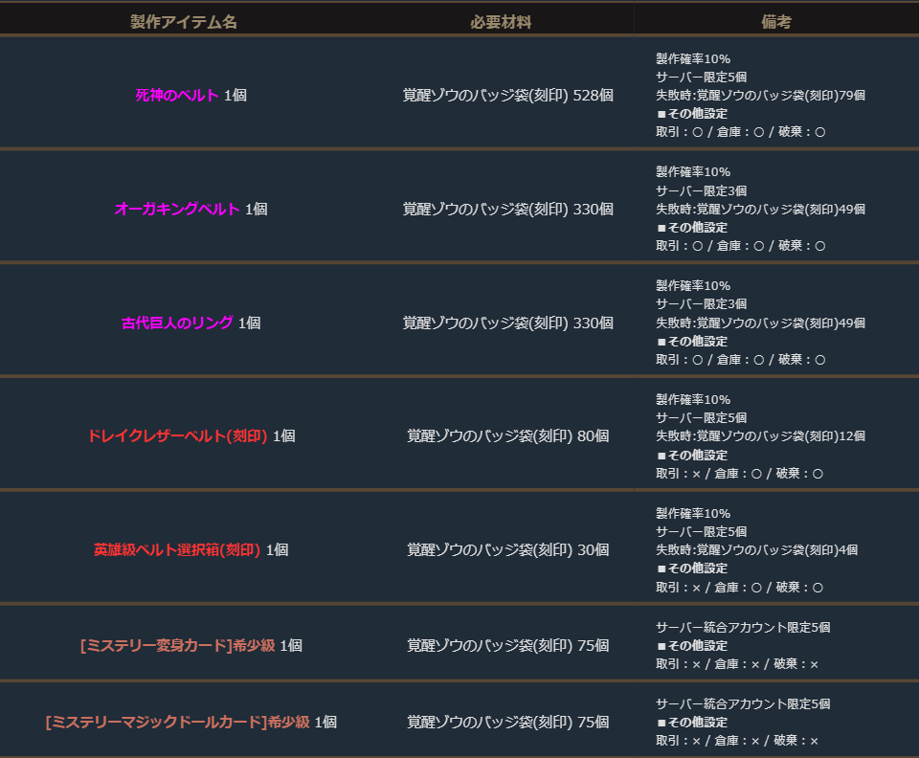Open [ミステリーマジックドールカード]希少級 item name
The width and height of the screenshot is (919, 758).
178,723
